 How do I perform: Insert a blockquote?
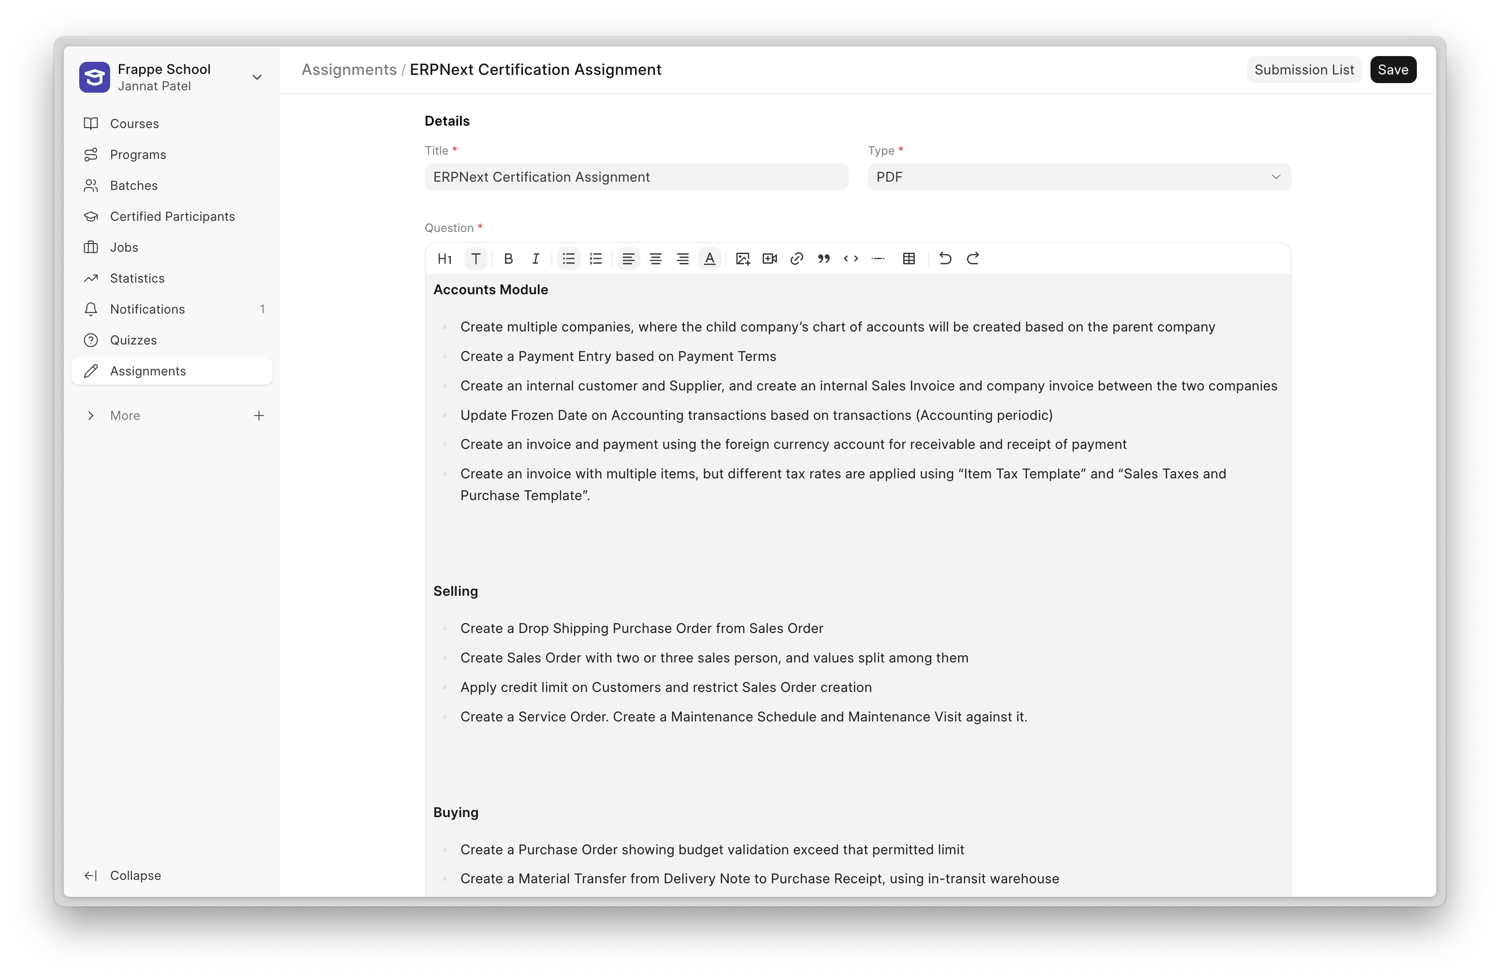pyautogui.click(x=824, y=259)
